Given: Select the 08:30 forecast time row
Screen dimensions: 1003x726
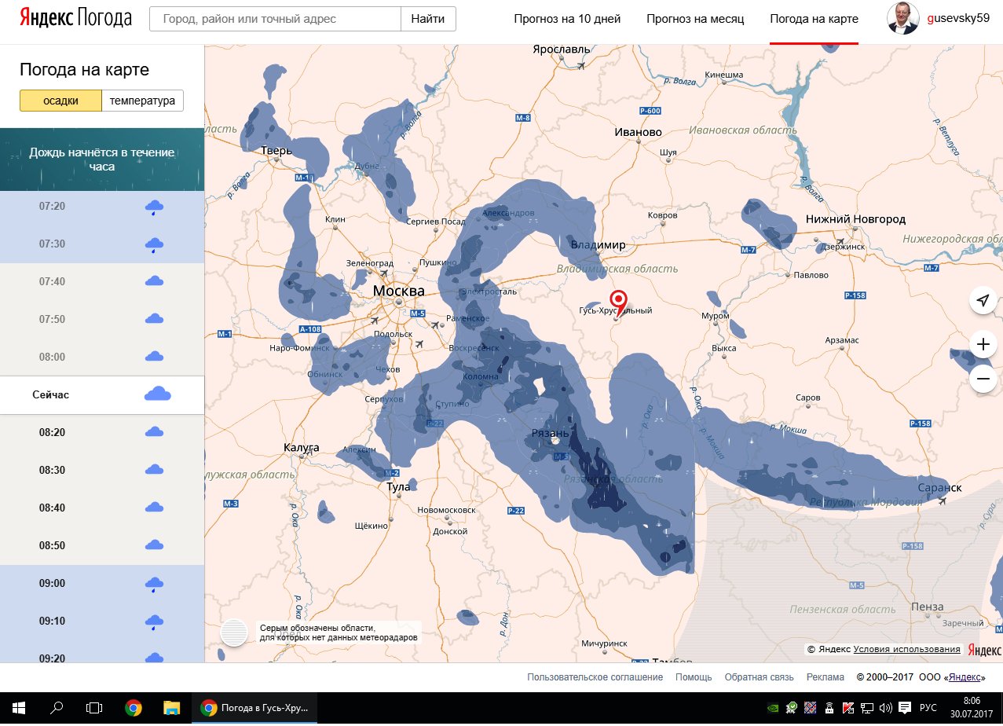Looking at the screenshot, I should pyautogui.click(x=102, y=470).
